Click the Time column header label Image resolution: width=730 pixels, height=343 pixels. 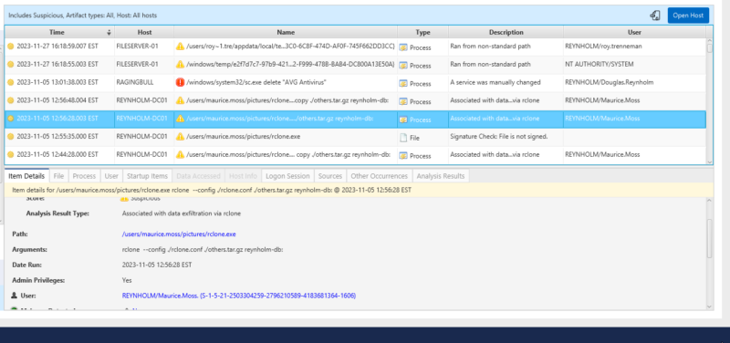coord(57,33)
